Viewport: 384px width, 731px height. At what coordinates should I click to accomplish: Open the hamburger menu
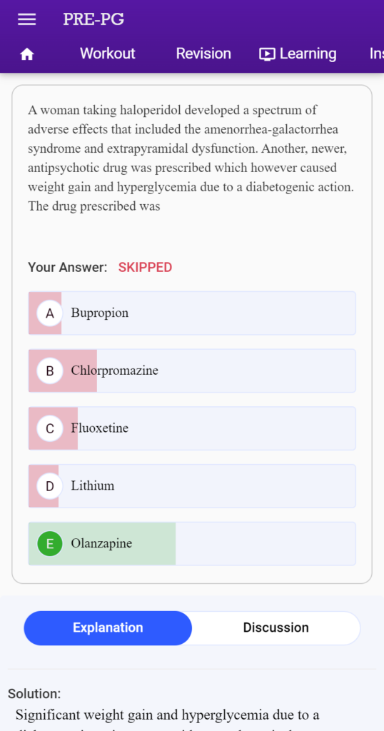[x=26, y=19]
